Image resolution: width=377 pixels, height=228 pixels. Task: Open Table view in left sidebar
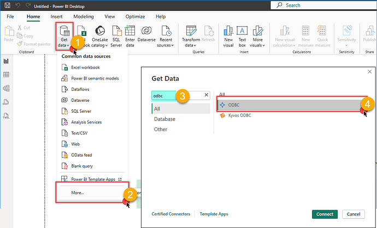6,75
